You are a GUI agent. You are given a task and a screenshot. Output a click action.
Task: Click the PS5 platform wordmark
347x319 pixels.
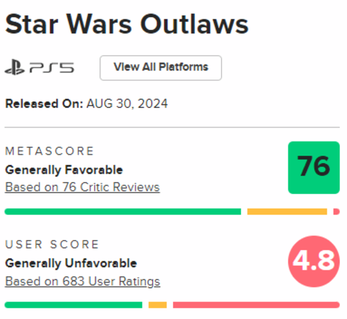[x=52, y=68]
